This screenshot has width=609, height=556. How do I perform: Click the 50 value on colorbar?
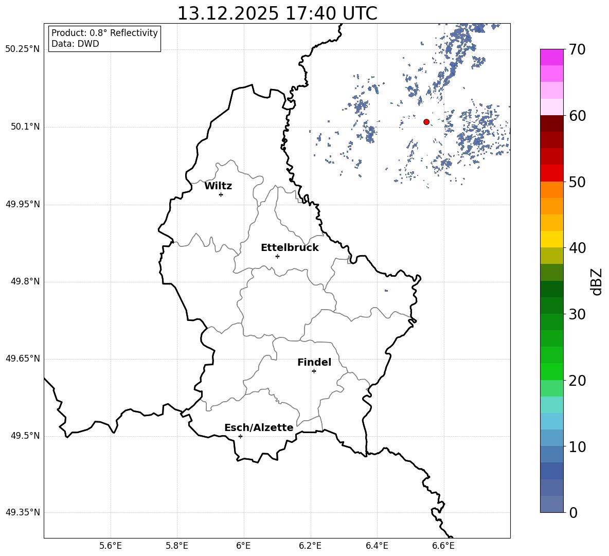pyautogui.click(x=578, y=182)
